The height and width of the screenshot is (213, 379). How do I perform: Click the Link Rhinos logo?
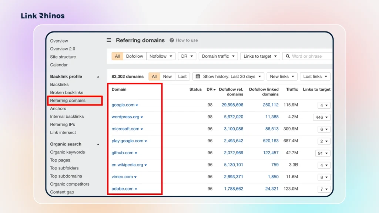coord(43,16)
